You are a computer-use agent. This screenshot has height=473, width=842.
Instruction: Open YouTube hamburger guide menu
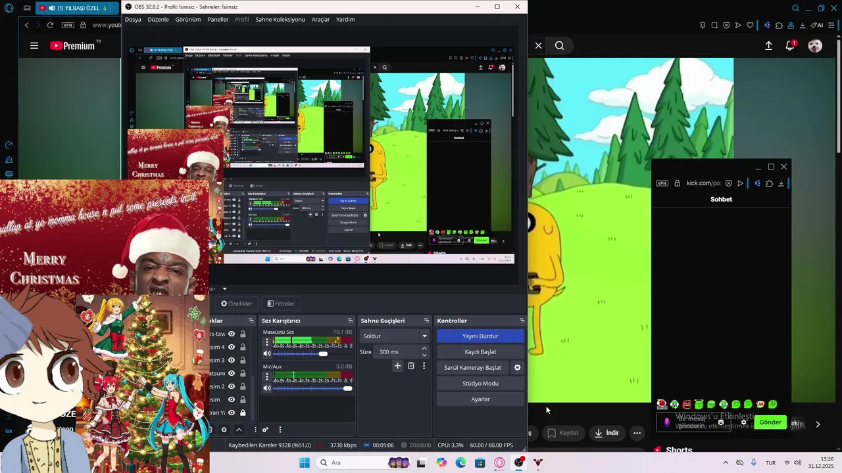click(x=34, y=46)
